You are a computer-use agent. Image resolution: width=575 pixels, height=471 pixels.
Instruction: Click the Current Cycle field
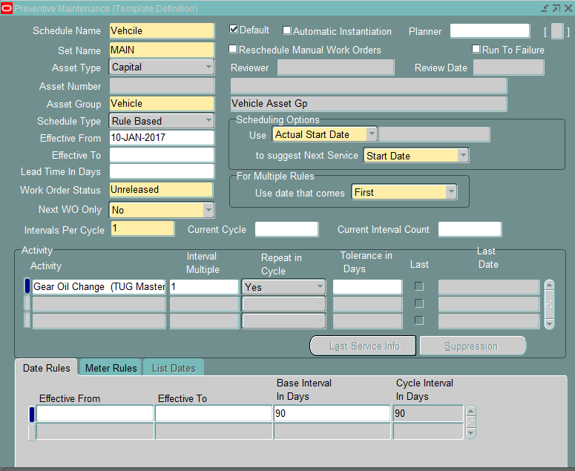(286, 229)
